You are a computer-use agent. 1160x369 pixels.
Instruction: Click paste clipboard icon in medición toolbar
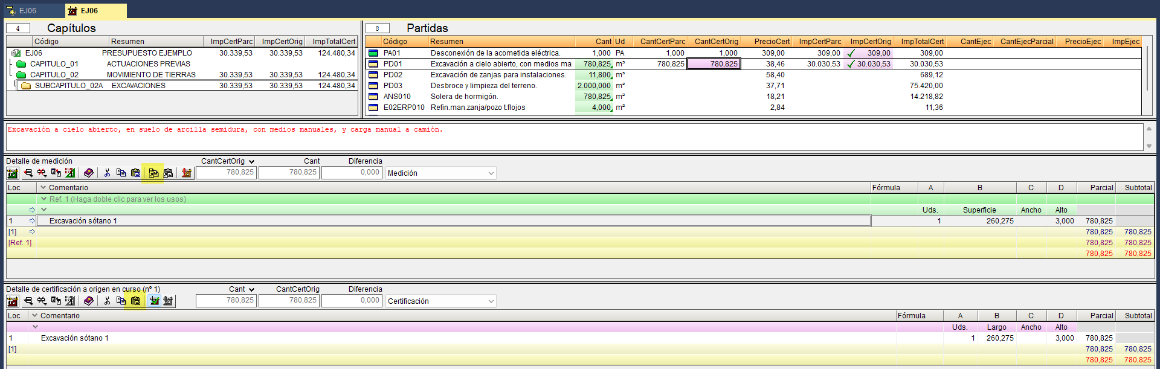click(x=135, y=173)
